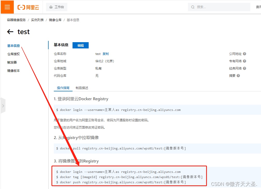Click the 私有 repository type value
Screen dimensions: 261x189
point(98,68)
